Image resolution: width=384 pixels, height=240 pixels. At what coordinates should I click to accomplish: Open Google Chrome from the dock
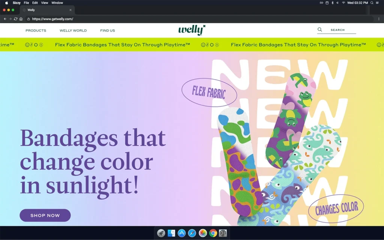(x=213, y=233)
